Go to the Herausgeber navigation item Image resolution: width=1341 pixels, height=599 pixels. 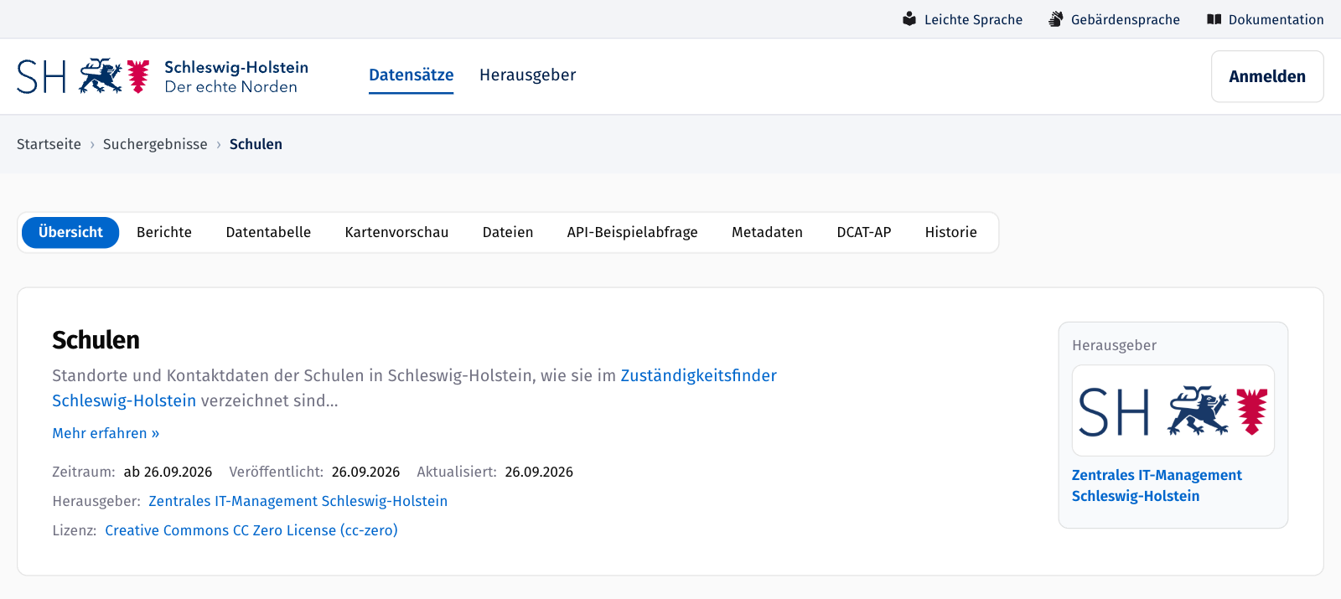pyautogui.click(x=527, y=75)
